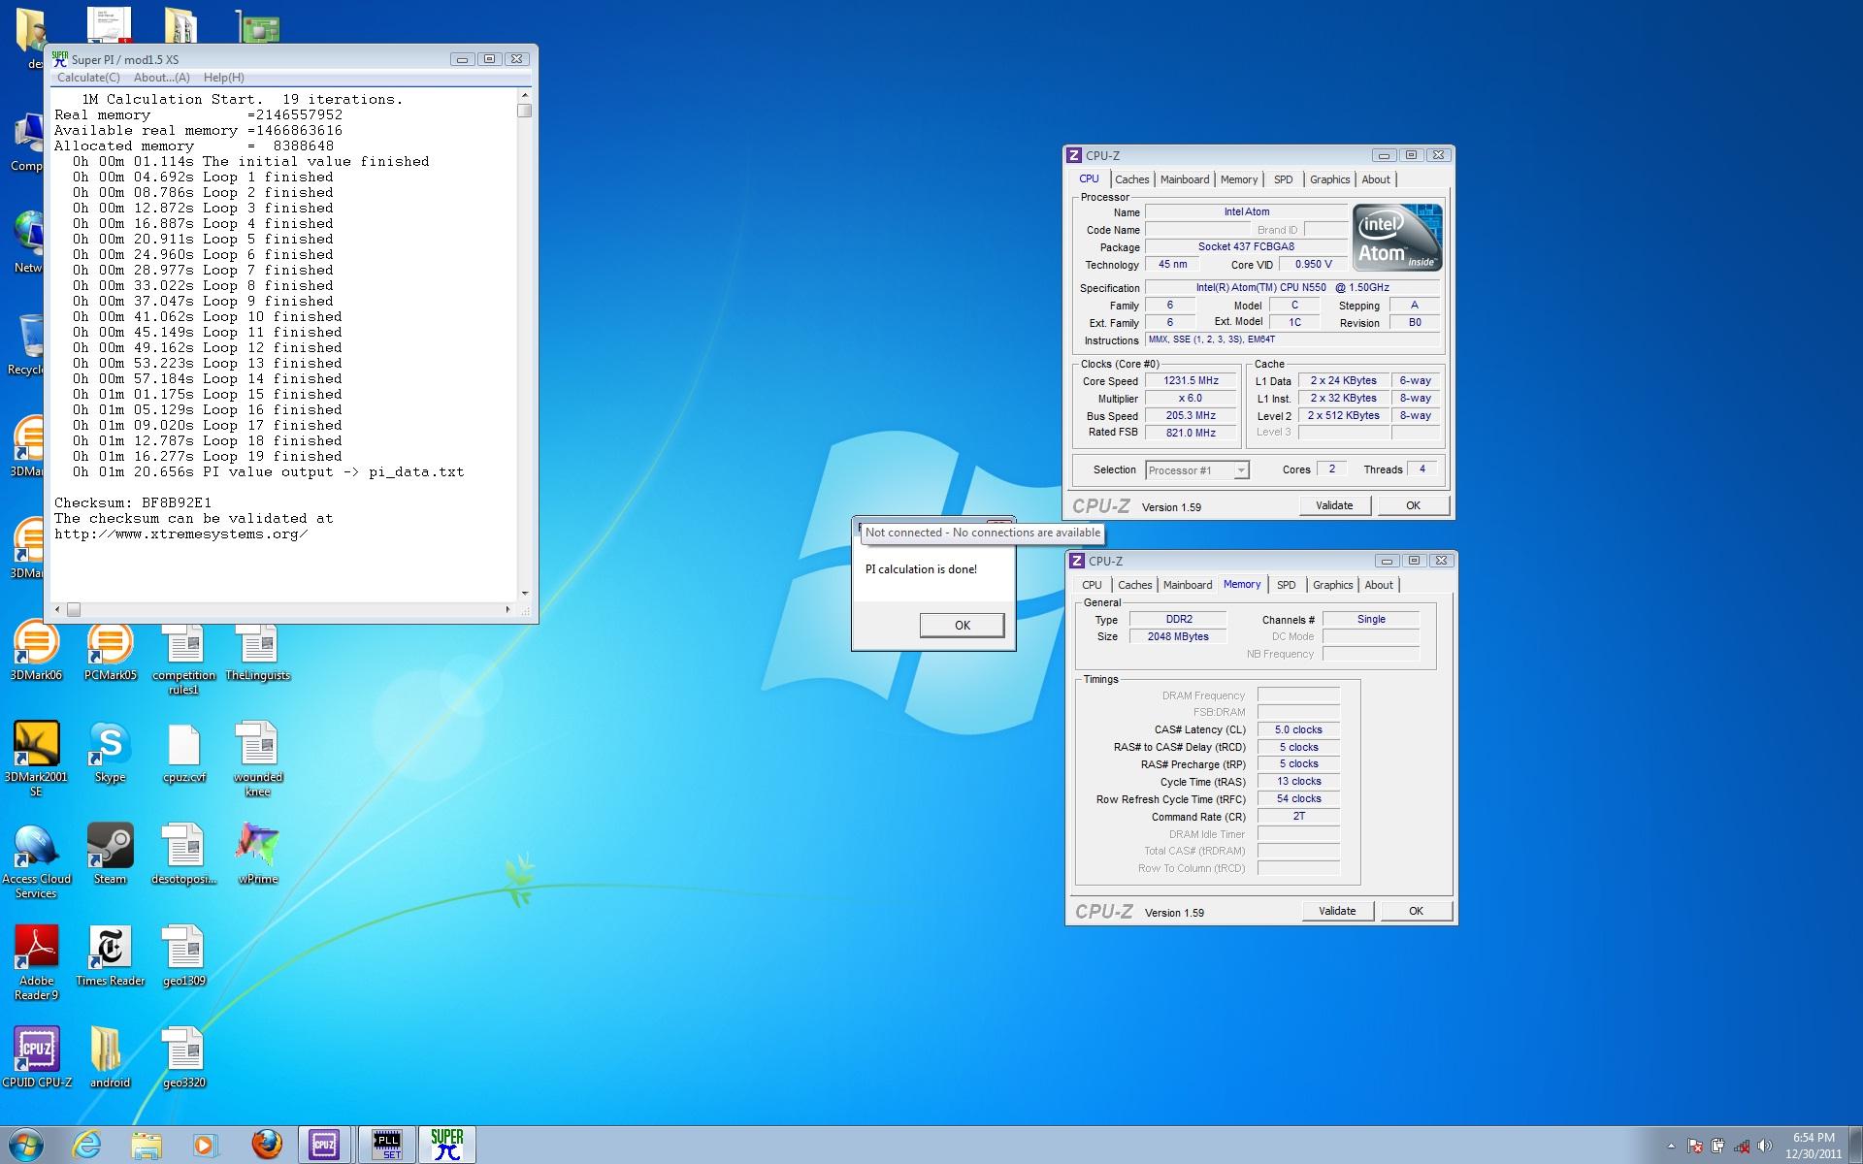Open the Help(H) menu in Super PI
Image resolution: width=1863 pixels, height=1164 pixels.
point(224,78)
